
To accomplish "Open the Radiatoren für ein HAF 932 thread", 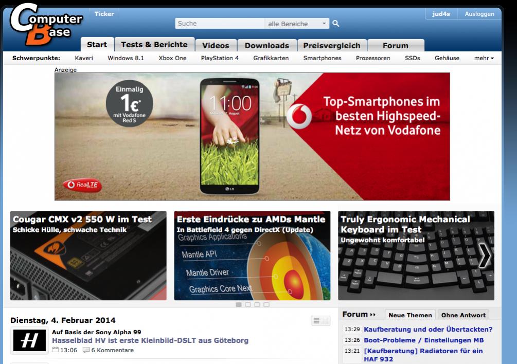I will (x=423, y=355).
